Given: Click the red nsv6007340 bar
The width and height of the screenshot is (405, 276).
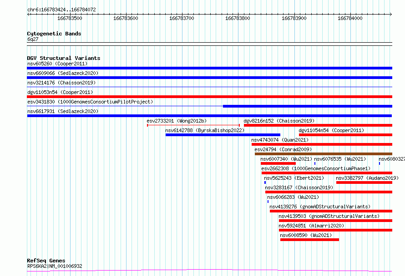Looking at the screenshot, I should (x=278, y=163).
